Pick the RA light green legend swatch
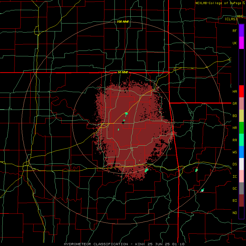The height and width of the screenshot is (246, 246). tap(241, 140)
